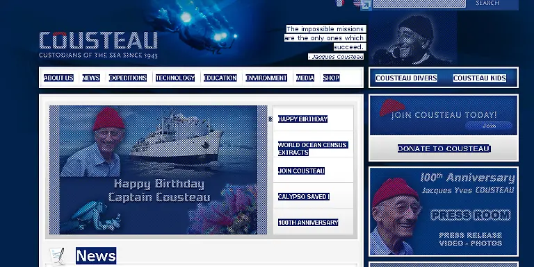
Task: Click DONATE TO COUSTEAU
Action: pyautogui.click(x=444, y=148)
